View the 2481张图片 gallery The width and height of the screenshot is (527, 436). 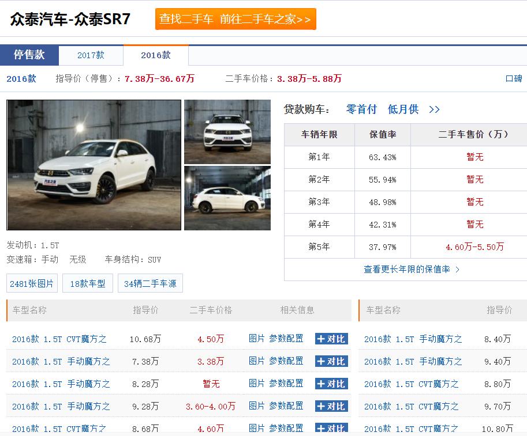[x=31, y=283]
